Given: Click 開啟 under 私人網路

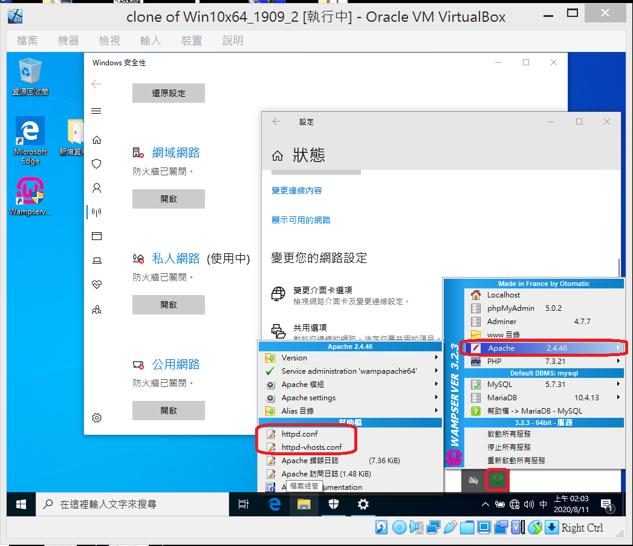Looking at the screenshot, I should point(168,305).
